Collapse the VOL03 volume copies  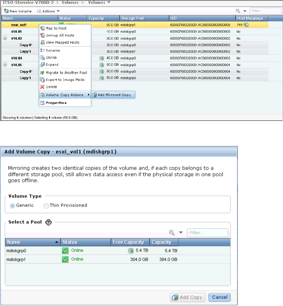tap(5, 38)
